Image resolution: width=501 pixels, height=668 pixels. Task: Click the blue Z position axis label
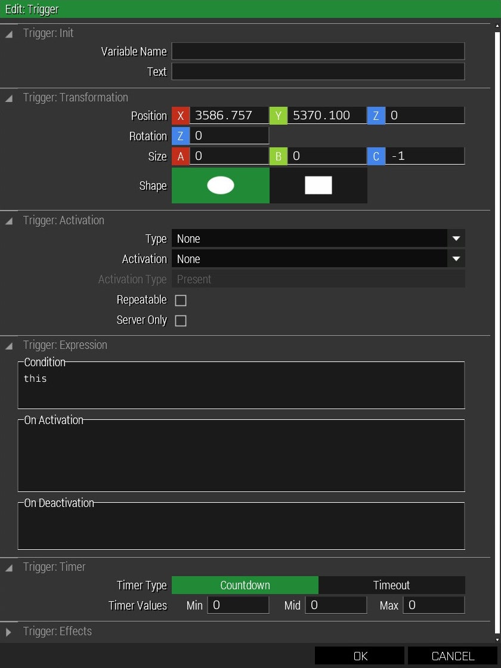click(376, 116)
